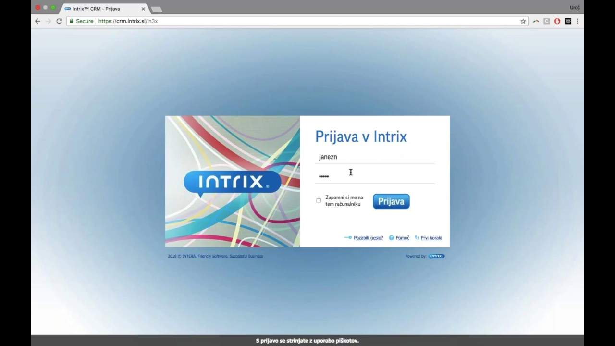Open the Chrome three-dot menu
615x346 pixels.
[578, 21]
